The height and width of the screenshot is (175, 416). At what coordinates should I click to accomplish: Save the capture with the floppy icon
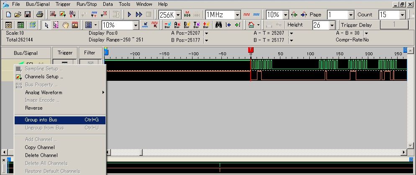click(x=27, y=14)
